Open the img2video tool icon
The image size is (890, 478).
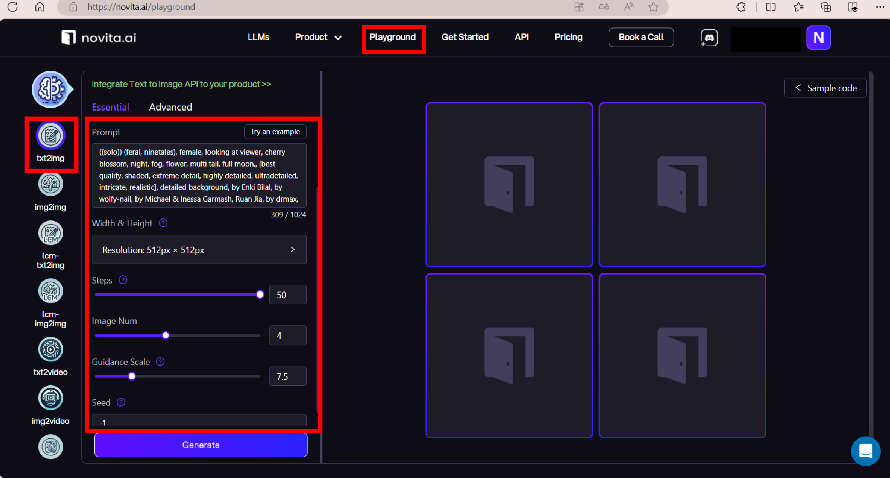(x=50, y=398)
